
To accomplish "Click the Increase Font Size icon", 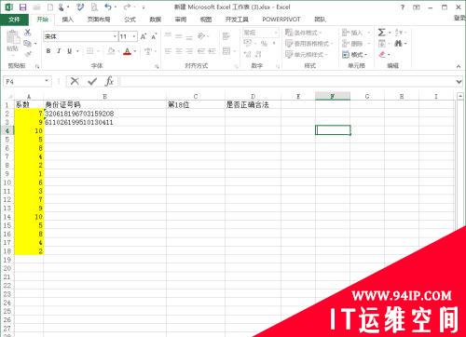I will click(x=144, y=36).
